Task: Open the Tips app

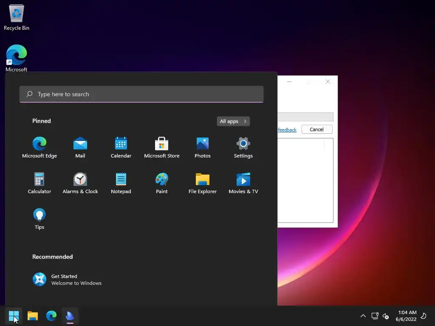Action: pyautogui.click(x=40, y=219)
